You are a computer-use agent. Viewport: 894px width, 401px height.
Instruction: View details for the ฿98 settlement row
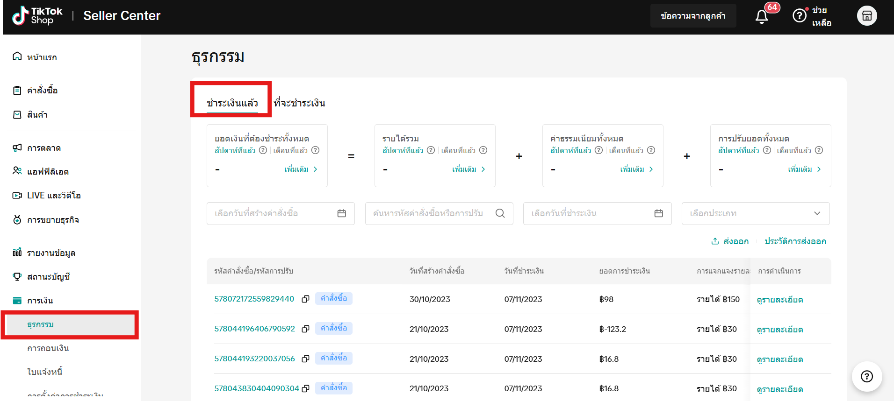coord(779,300)
